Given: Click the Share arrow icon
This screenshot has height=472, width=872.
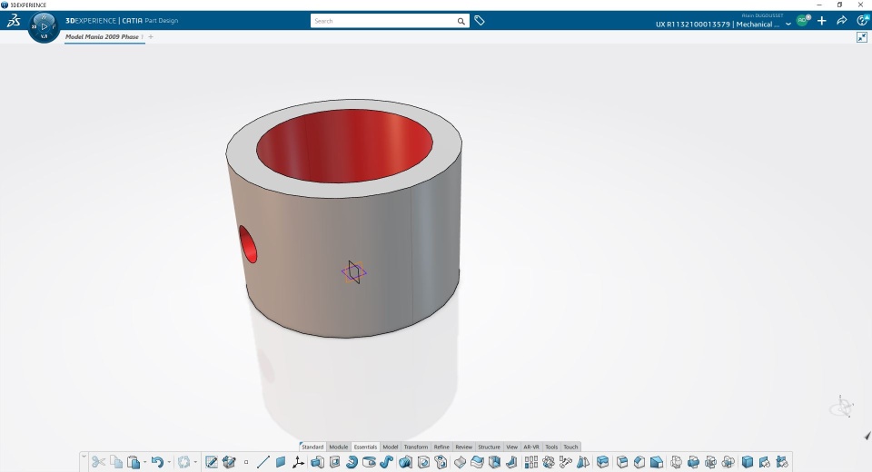Looking at the screenshot, I should 842,21.
